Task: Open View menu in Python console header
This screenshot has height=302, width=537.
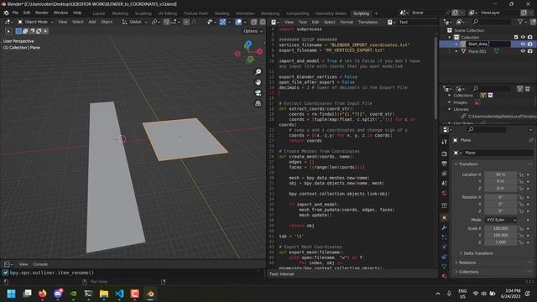Action: tap(23, 264)
